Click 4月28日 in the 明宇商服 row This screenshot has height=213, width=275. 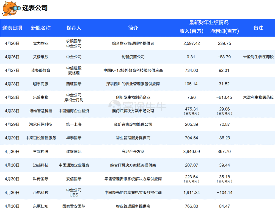click(12, 84)
